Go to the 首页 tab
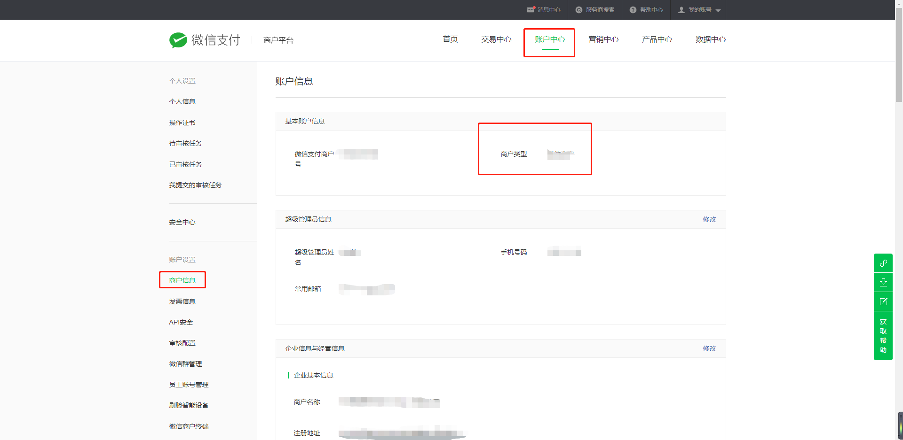903x440 pixels. [x=450, y=39]
